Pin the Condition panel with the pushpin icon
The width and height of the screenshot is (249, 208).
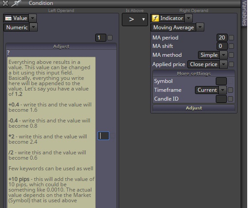[x=16, y=3]
